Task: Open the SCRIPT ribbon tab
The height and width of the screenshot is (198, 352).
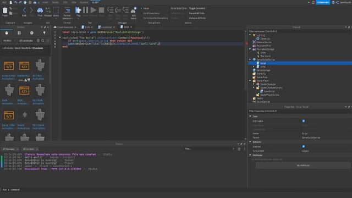Action: 95,2
